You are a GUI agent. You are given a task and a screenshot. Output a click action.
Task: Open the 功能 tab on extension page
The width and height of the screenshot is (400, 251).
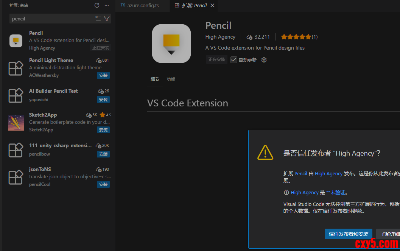171,79
